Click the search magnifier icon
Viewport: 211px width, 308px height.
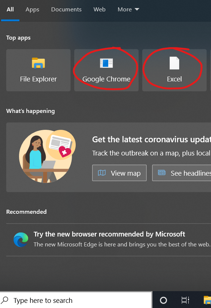click(x=5, y=300)
